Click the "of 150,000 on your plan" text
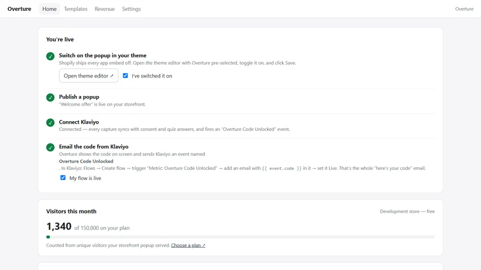Image resolution: width=481 pixels, height=270 pixels. [x=102, y=228]
